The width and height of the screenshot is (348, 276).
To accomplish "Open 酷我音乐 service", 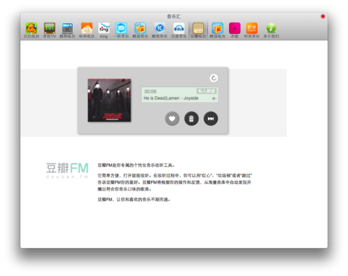I will [x=141, y=31].
